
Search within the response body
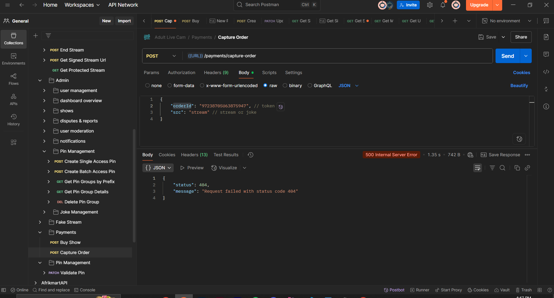point(502,168)
